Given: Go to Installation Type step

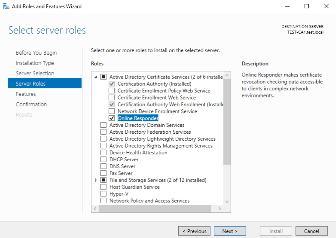Looking at the screenshot, I should tap(35, 63).
